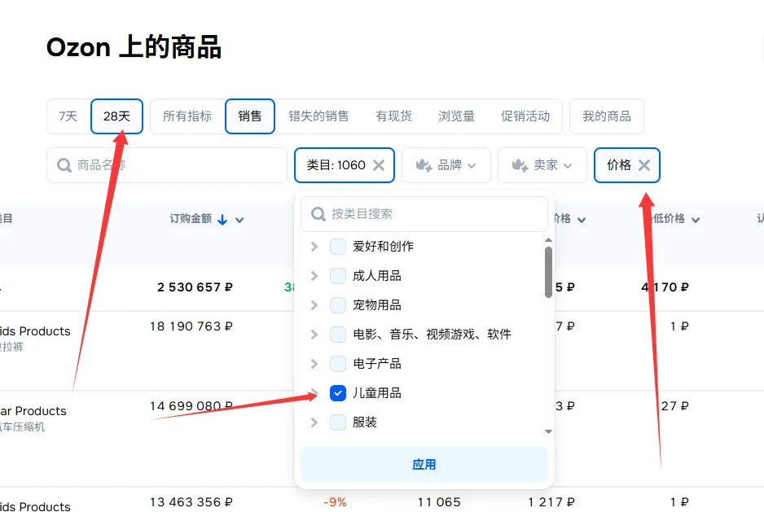
Task: Click the 2 530 657 ₽ total amount
Action: point(195,287)
